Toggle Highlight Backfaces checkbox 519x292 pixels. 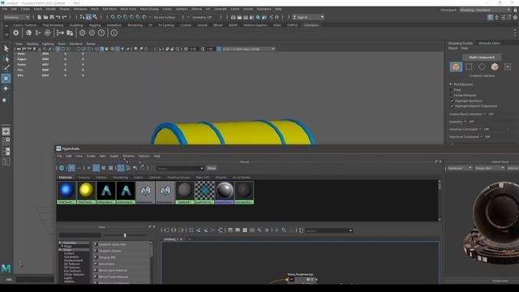(x=453, y=101)
